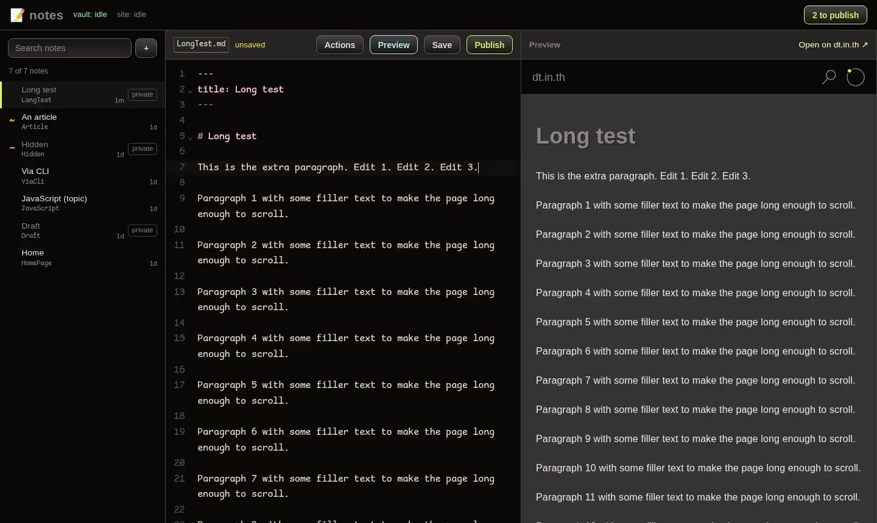Click the site: idle status
This screenshot has height=523, width=877.
132,15
